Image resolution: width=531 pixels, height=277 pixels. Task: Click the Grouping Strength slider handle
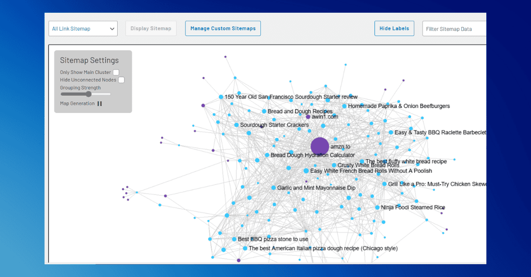click(88, 94)
